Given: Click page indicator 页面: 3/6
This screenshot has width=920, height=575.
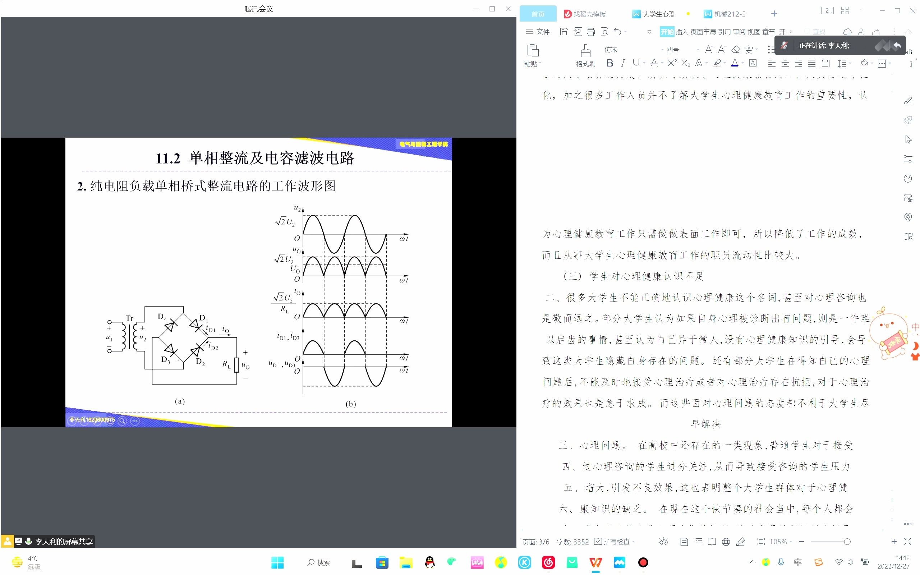Looking at the screenshot, I should pyautogui.click(x=536, y=542).
